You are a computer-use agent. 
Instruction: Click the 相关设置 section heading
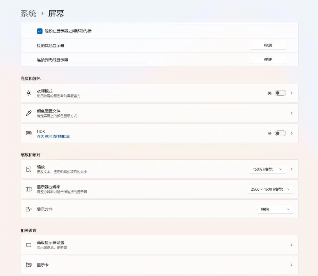(x=29, y=231)
